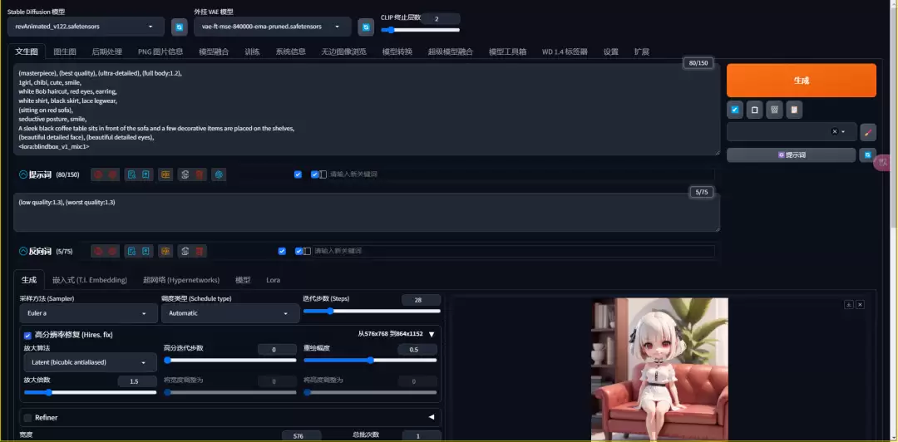898x442 pixels.
Task: Refresh the Stable Diffusion model list
Action: click(x=179, y=27)
